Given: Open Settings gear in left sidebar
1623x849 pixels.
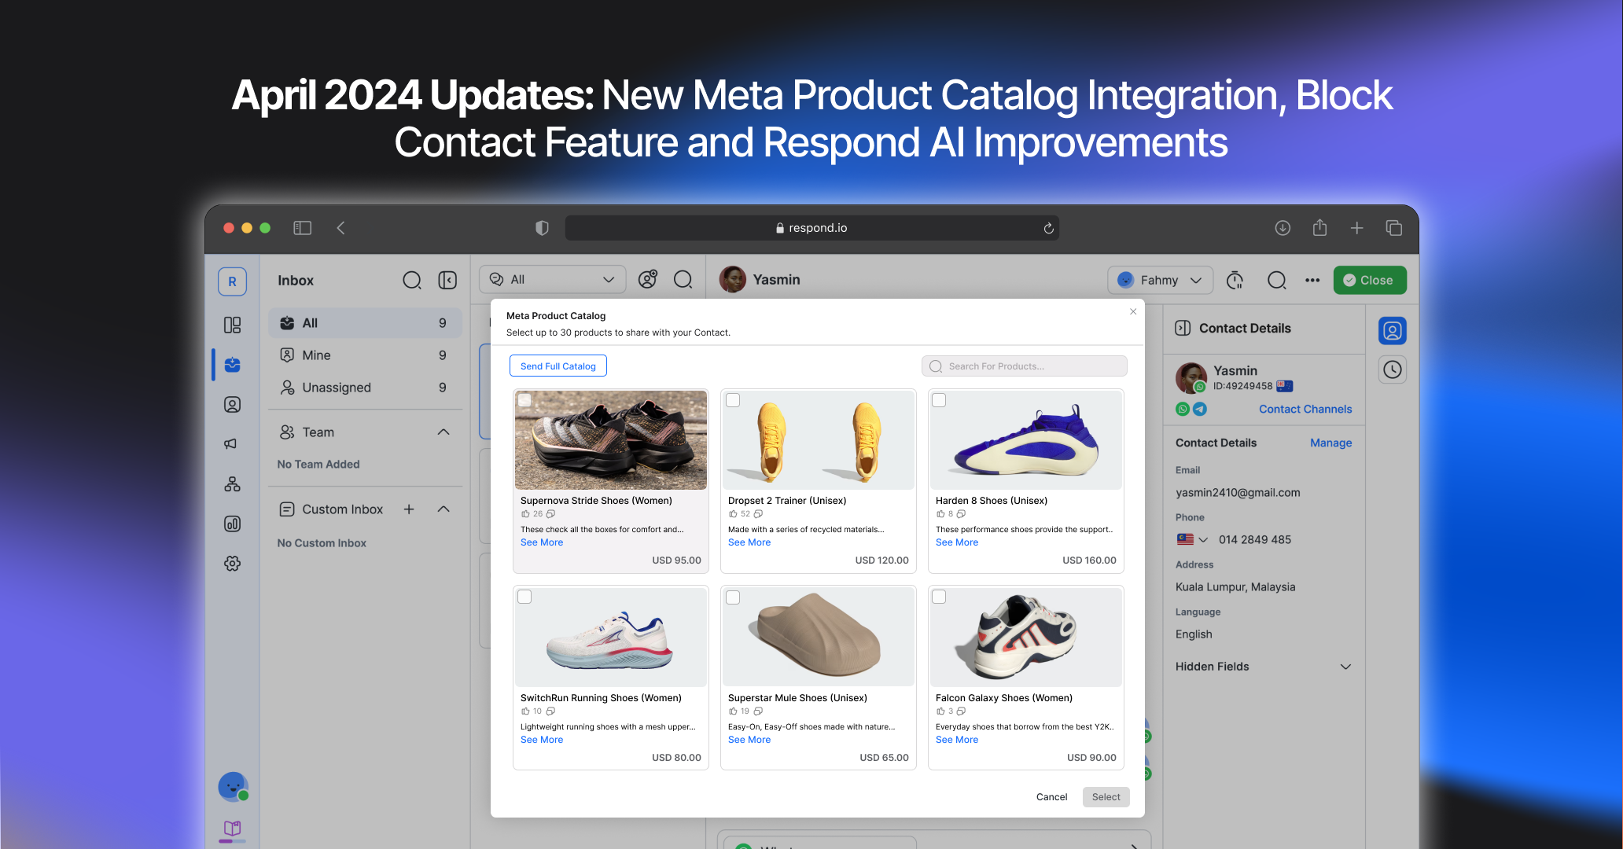Looking at the screenshot, I should (x=232, y=564).
